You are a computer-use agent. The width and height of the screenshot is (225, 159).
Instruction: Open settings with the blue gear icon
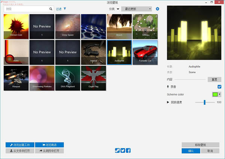pyautogui.click(x=157, y=9)
